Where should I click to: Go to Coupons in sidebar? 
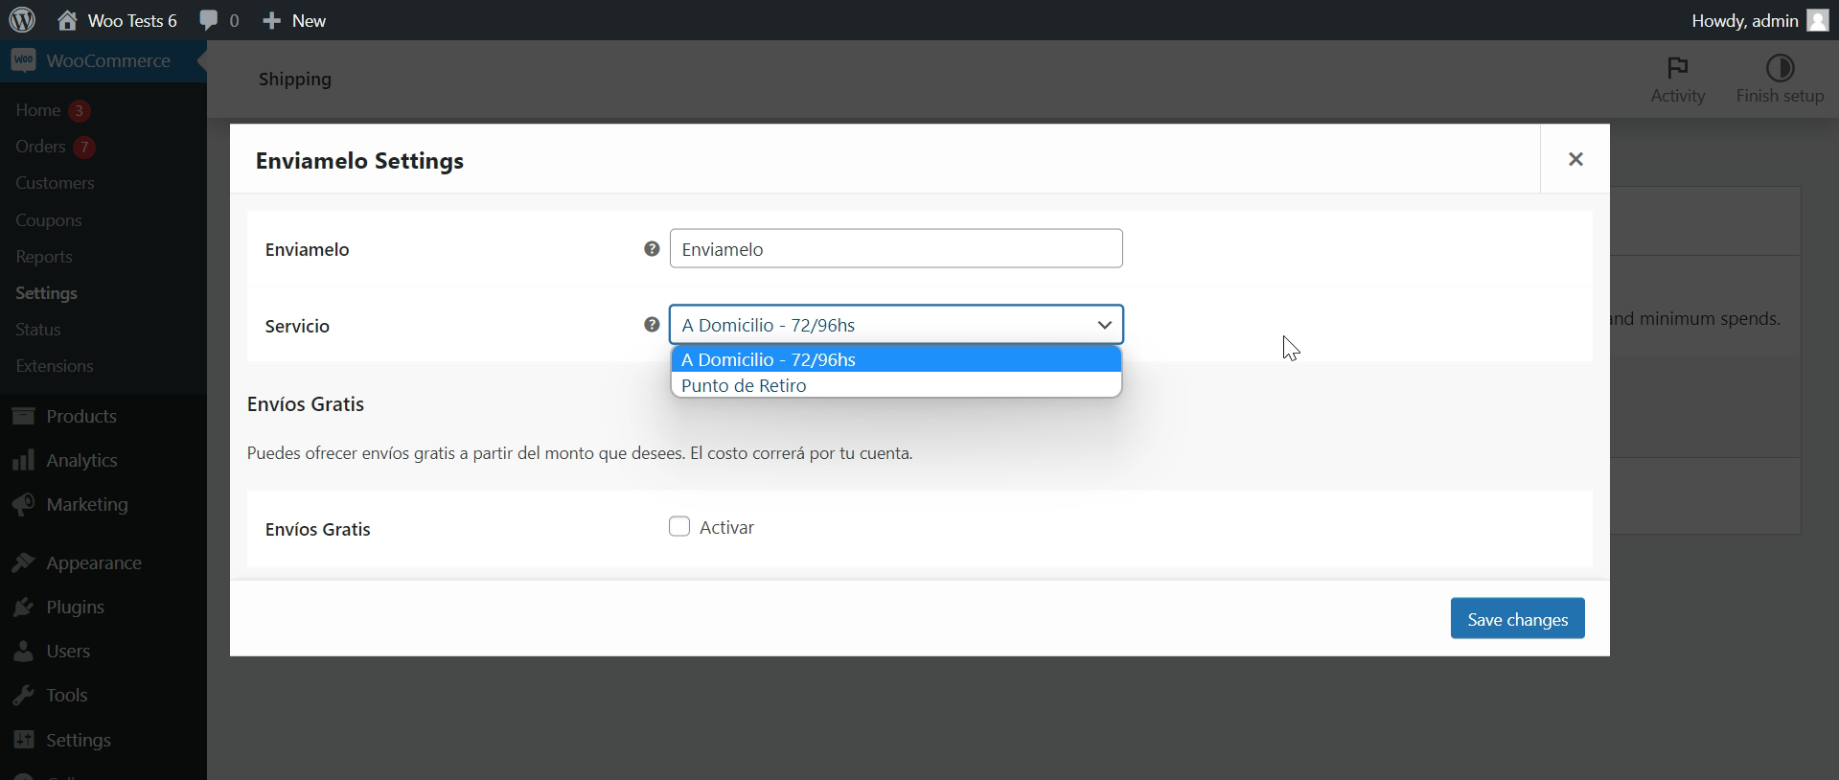coord(49,220)
